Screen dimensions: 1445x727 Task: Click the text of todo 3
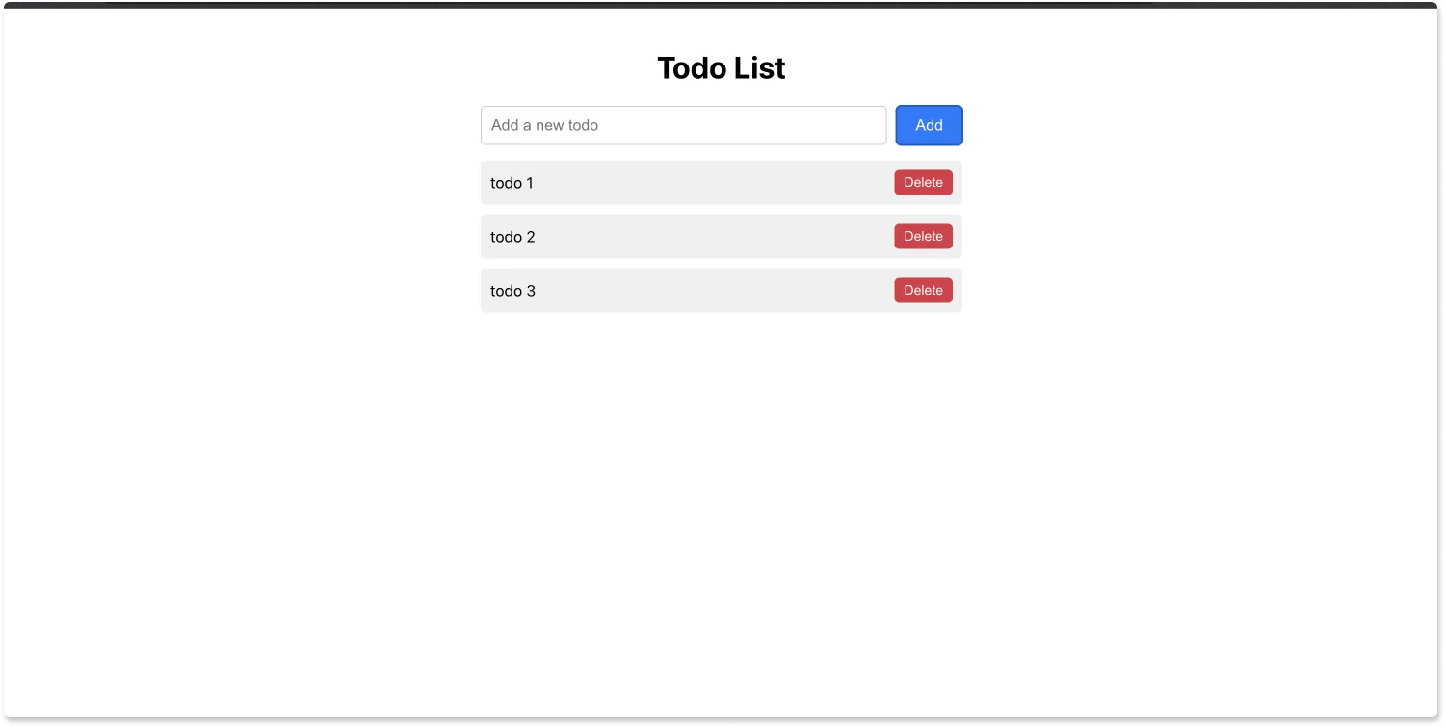click(x=512, y=291)
